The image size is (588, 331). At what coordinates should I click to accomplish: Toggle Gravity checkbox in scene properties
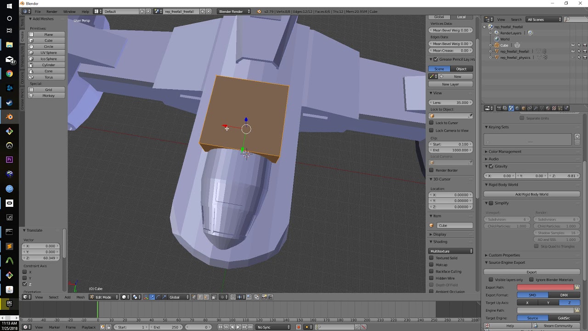pos(491,166)
